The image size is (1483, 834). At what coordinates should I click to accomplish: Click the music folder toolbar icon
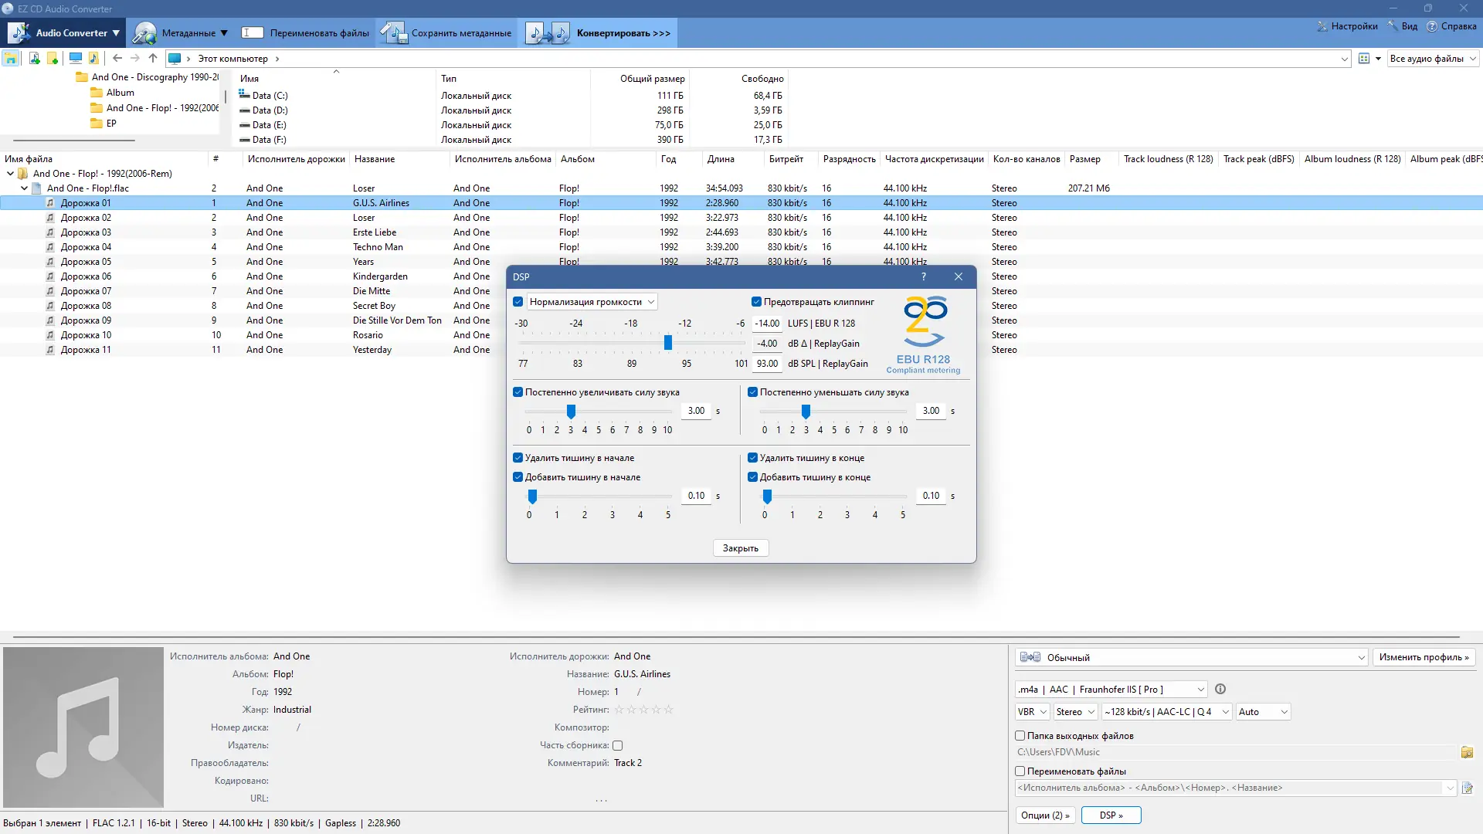click(x=93, y=58)
